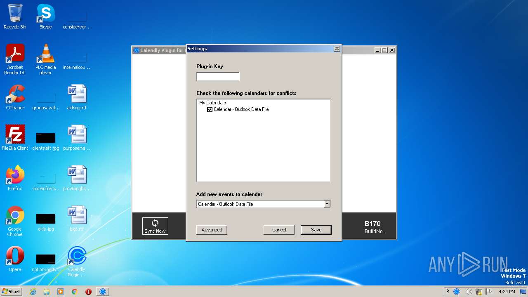Select the optionsnort... desktop file

(45, 262)
